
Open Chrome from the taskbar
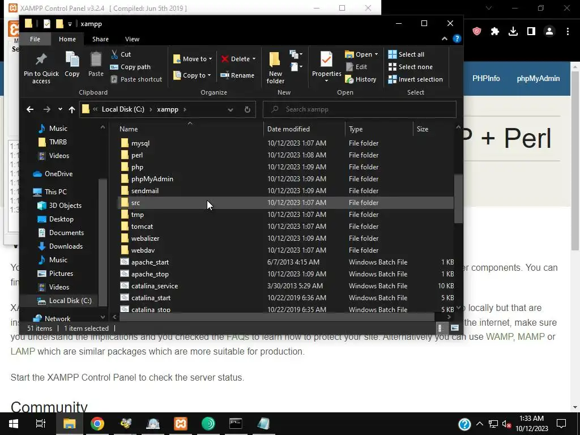(97, 424)
